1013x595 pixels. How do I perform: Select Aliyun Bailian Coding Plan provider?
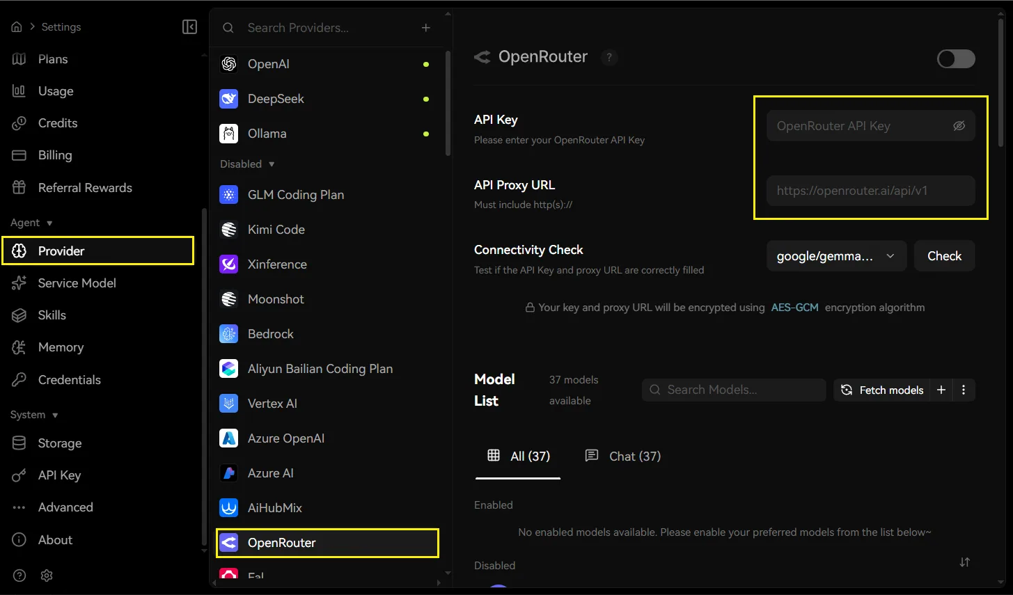pos(327,369)
